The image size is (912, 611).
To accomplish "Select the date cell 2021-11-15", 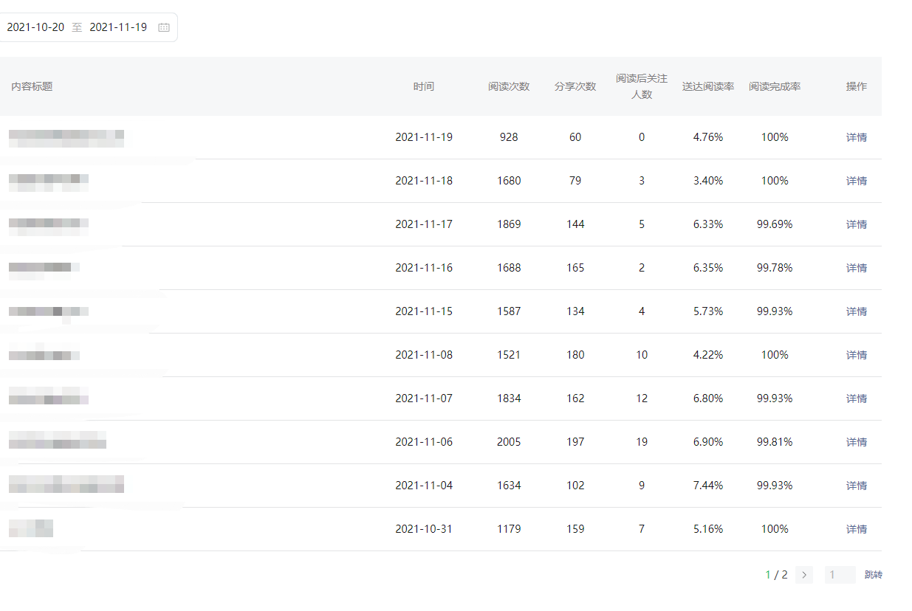I will (424, 311).
